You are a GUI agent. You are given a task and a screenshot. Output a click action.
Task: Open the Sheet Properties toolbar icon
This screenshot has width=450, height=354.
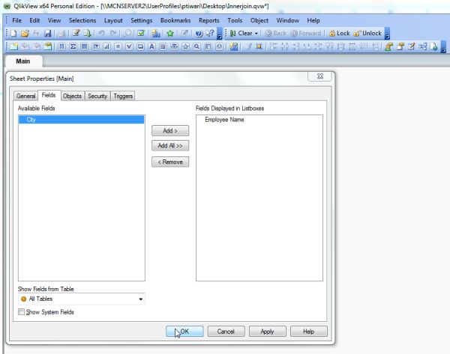(48, 46)
